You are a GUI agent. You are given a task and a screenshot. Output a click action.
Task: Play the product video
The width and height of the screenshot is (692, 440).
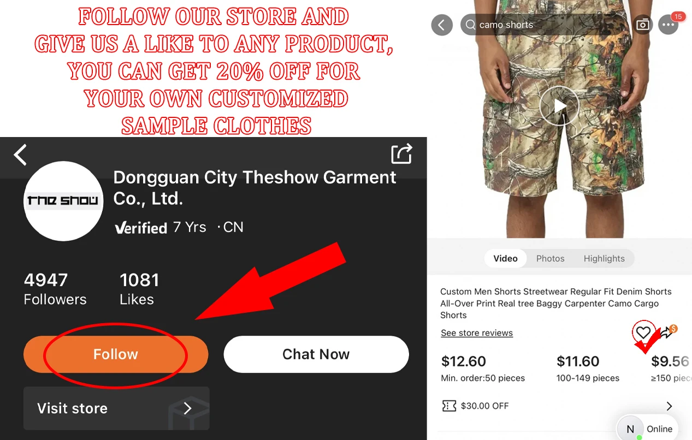point(559,106)
